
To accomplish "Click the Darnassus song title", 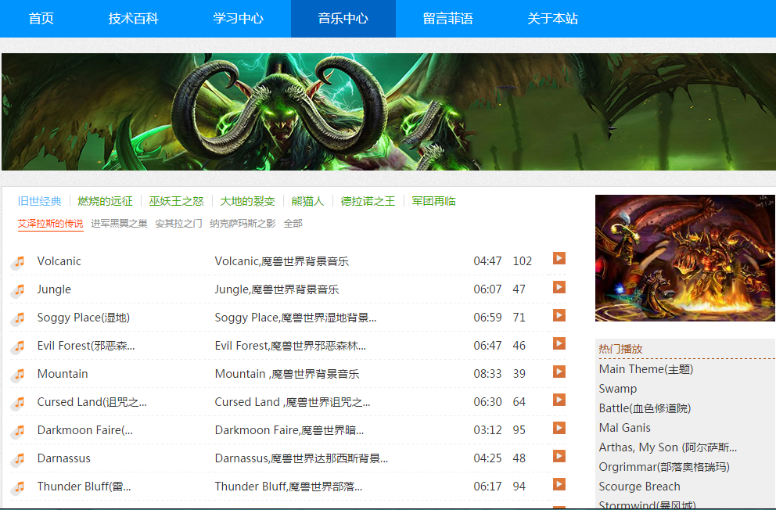I will [64, 458].
